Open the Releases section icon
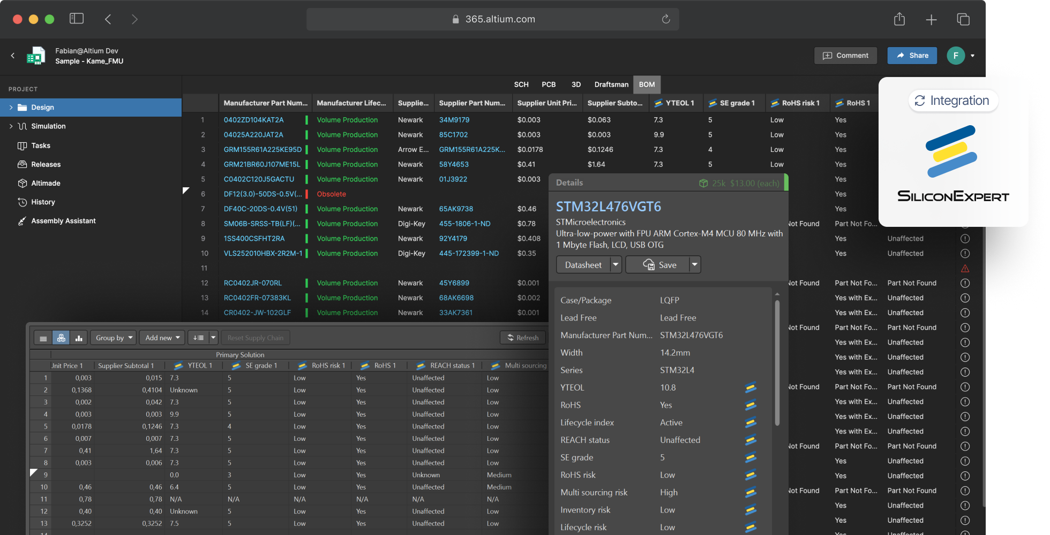Image resolution: width=1050 pixels, height=535 pixels. click(x=22, y=164)
